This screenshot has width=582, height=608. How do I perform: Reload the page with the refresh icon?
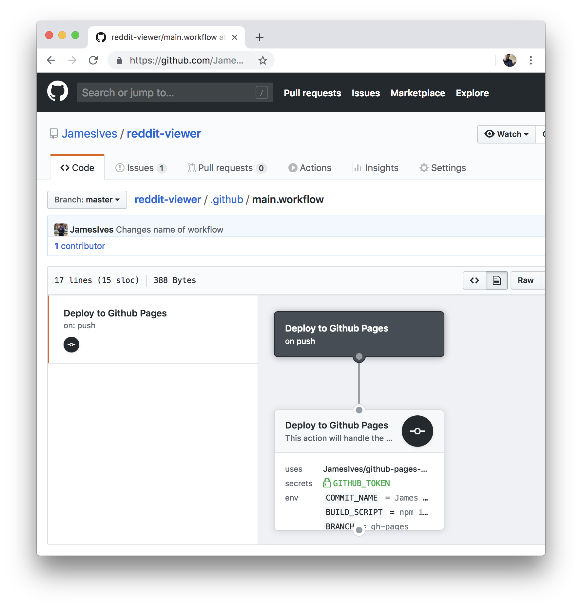[93, 60]
